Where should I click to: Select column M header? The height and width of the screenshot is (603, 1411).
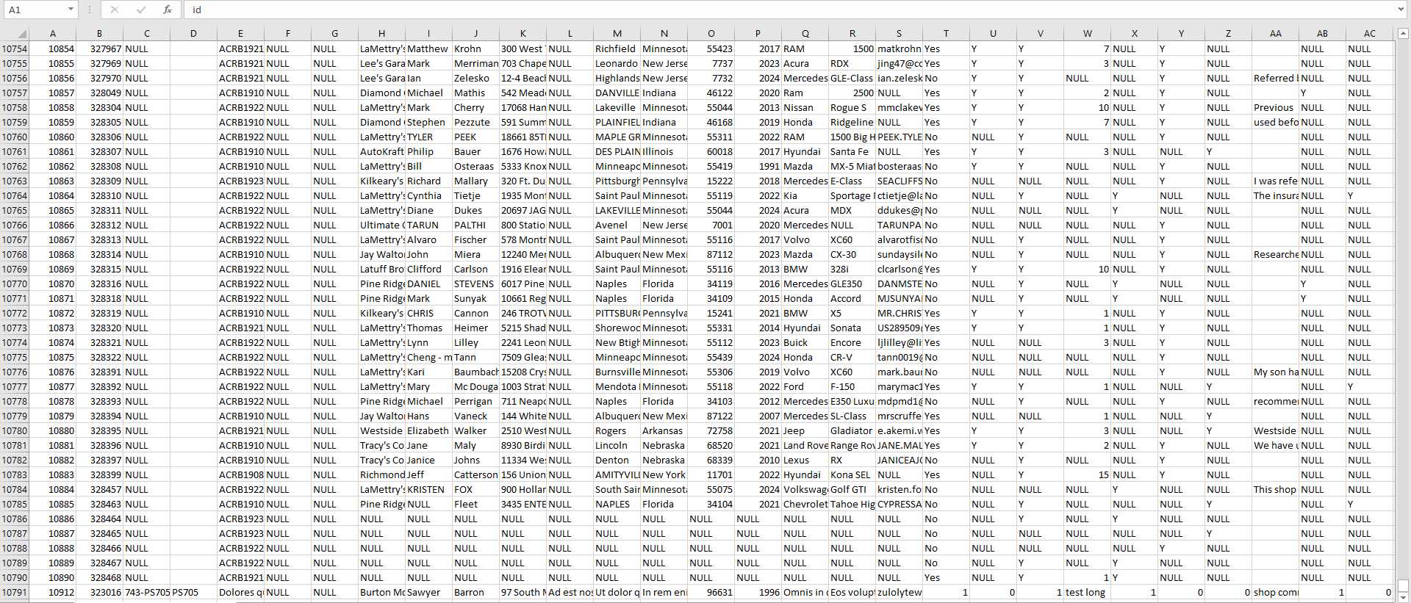coord(617,34)
